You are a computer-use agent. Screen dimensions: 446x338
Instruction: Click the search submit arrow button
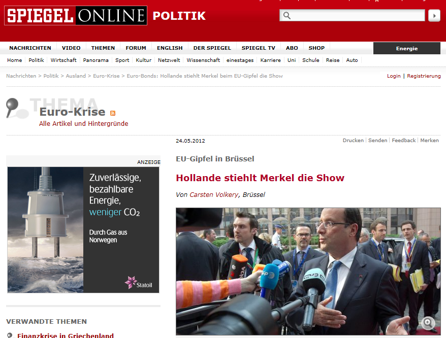click(434, 16)
